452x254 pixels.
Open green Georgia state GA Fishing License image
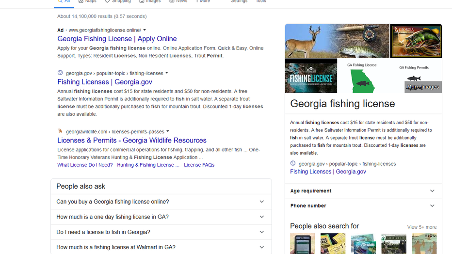362,76
